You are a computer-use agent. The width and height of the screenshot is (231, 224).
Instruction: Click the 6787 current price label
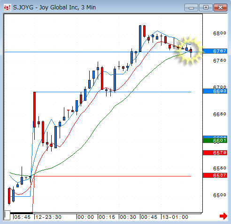tap(215, 51)
